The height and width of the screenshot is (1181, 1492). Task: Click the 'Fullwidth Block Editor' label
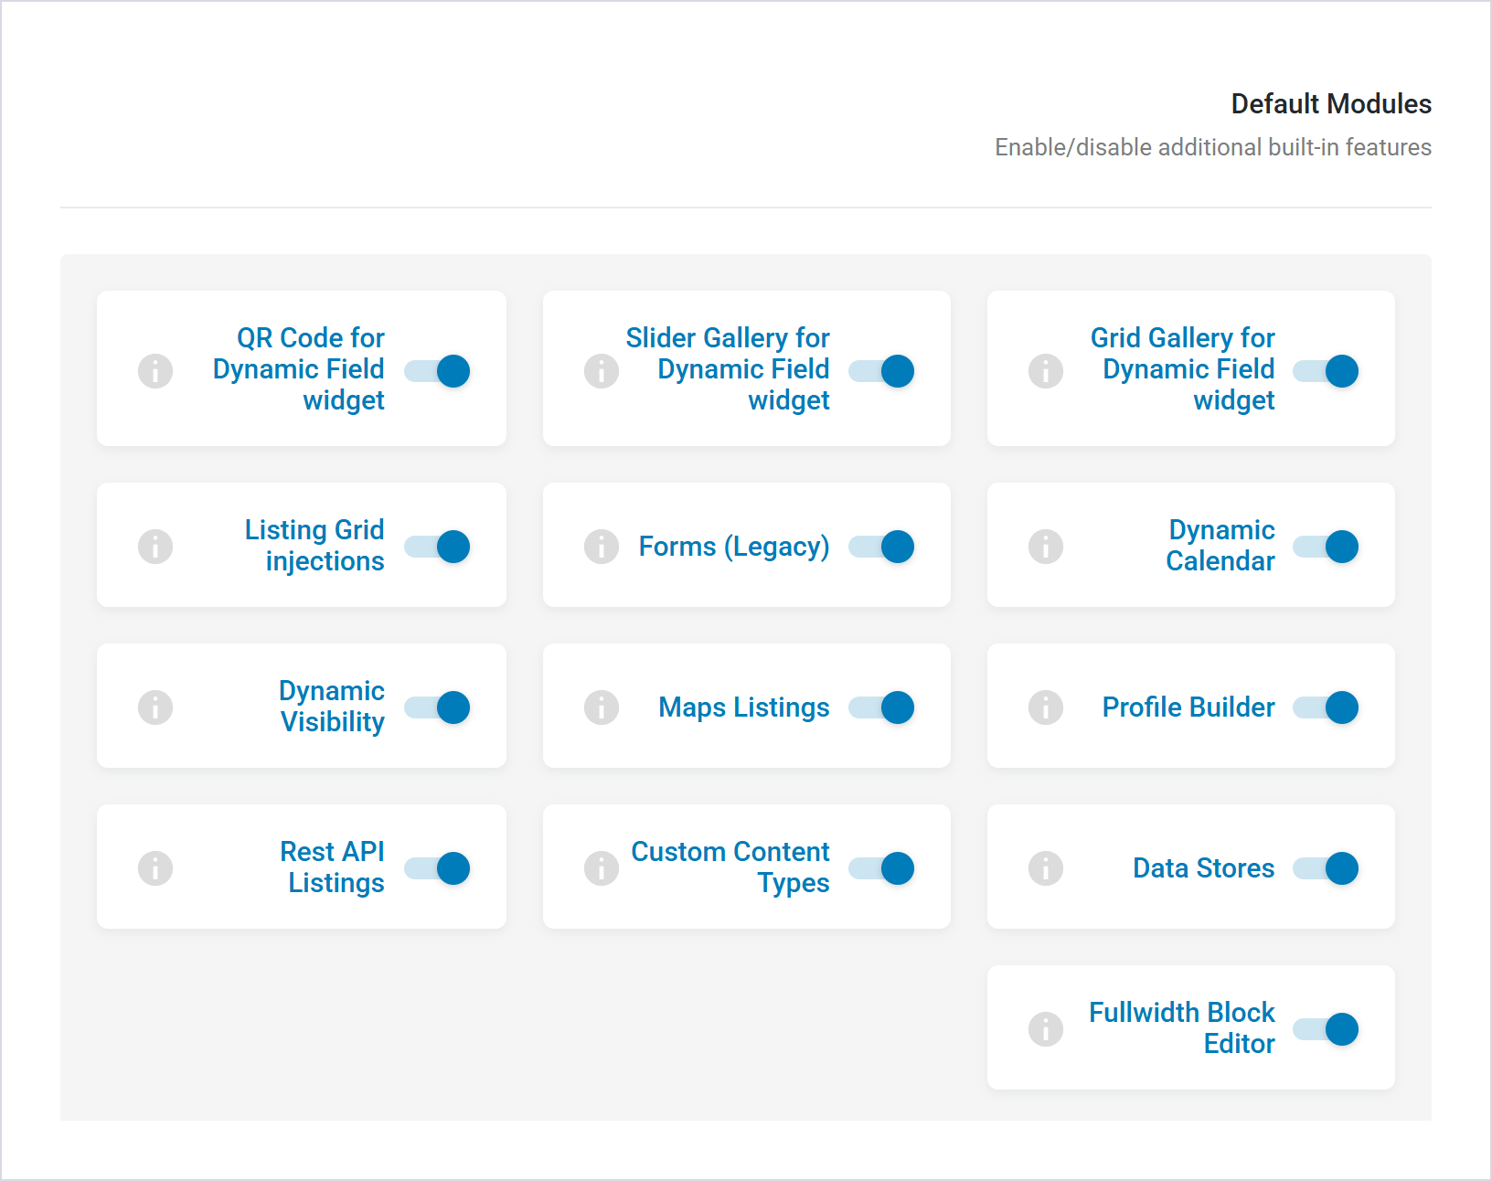[1182, 1028]
